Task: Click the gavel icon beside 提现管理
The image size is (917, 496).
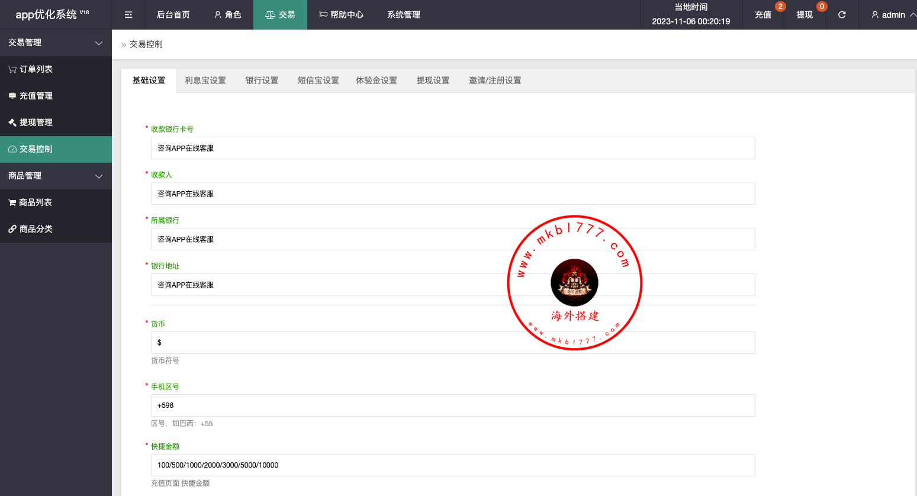Action: coord(12,123)
